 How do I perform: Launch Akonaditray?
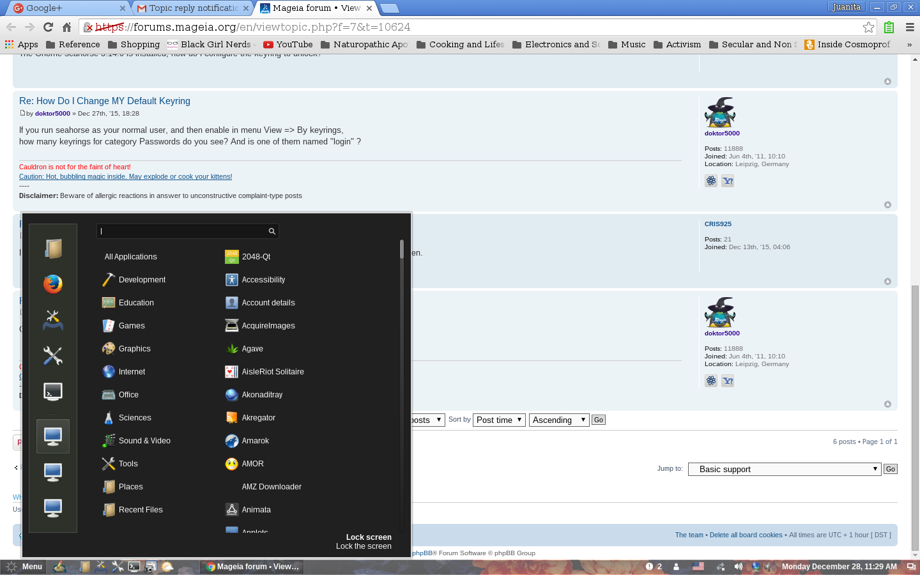coord(254,395)
